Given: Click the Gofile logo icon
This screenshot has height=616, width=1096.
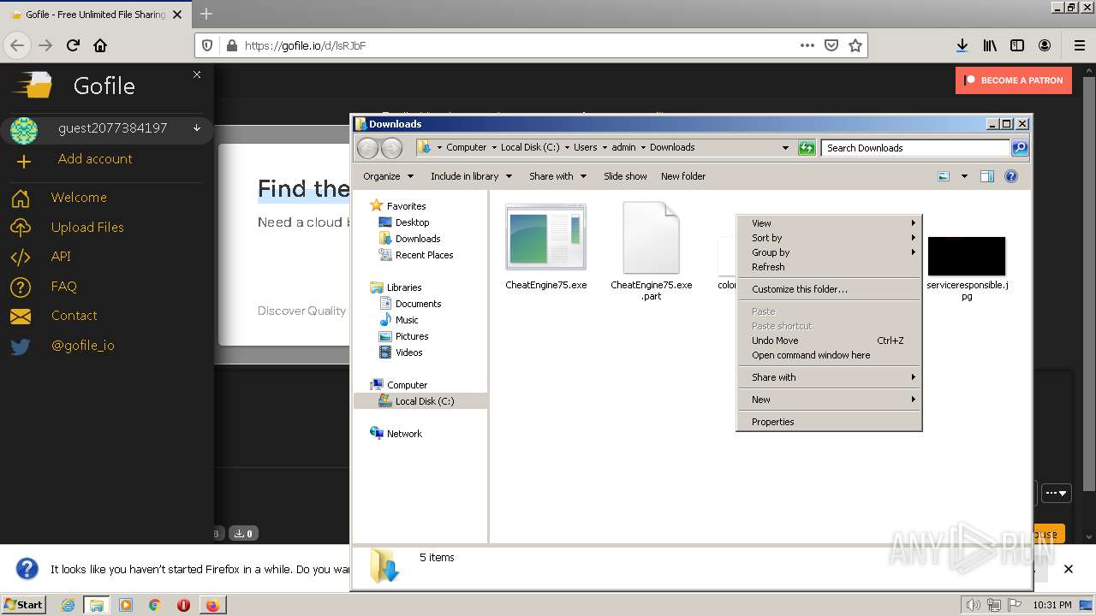Looking at the screenshot, I should (x=32, y=86).
